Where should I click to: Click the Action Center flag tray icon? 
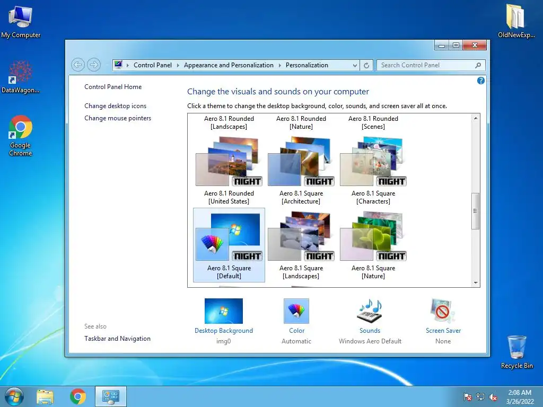(x=468, y=397)
